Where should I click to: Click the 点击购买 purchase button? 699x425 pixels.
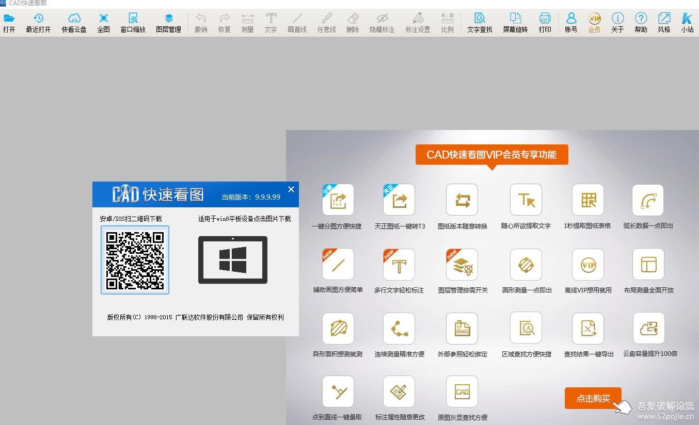(593, 398)
